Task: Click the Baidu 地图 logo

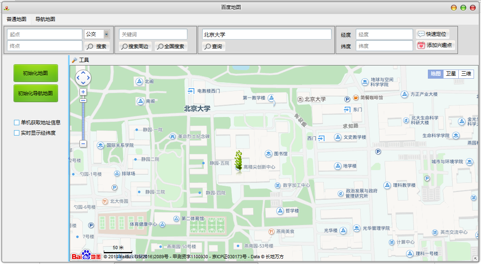Action: pos(86,255)
